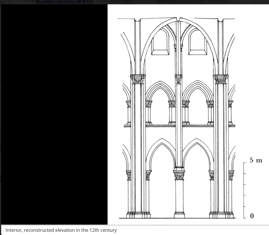
Task: Click the left compound pier's upper capital
Action: (x=138, y=79)
